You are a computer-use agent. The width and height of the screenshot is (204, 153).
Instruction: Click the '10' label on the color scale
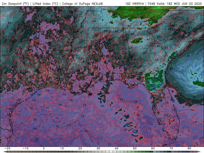(x=62, y=148)
